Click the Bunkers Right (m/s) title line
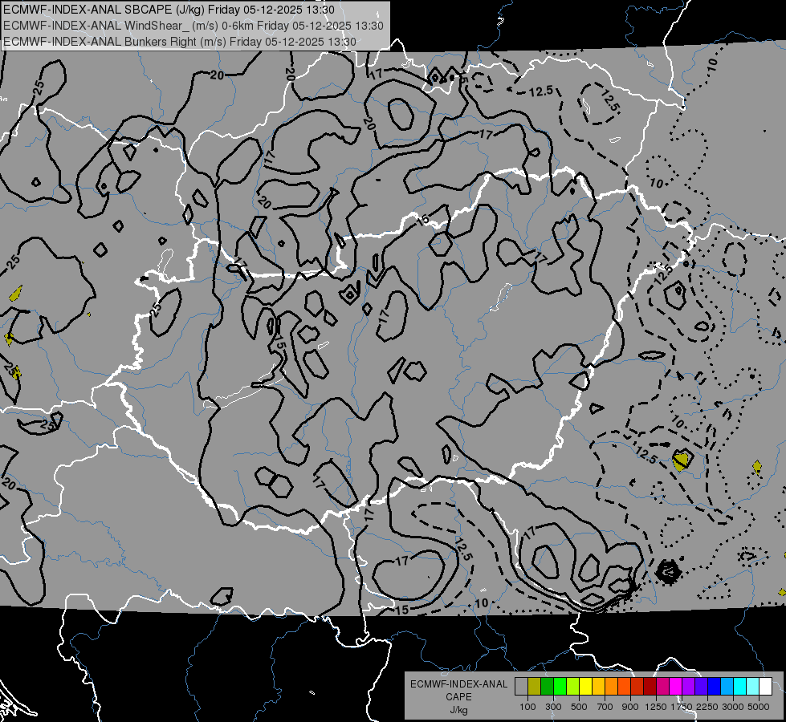This screenshot has height=722, width=786. click(x=180, y=42)
